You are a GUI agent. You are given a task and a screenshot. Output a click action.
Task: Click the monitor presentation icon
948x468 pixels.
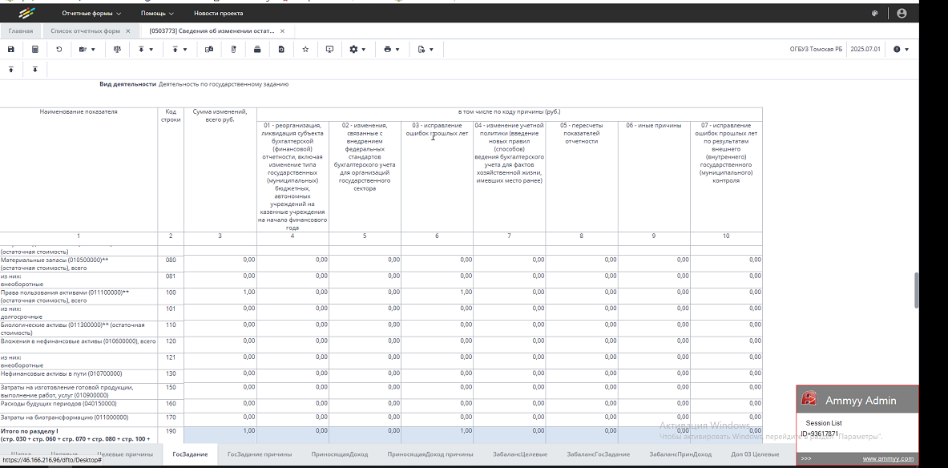point(329,50)
